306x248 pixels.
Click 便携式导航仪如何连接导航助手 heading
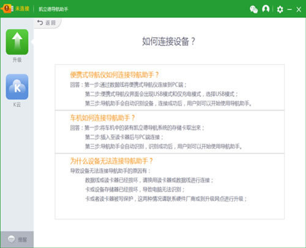click(x=114, y=75)
